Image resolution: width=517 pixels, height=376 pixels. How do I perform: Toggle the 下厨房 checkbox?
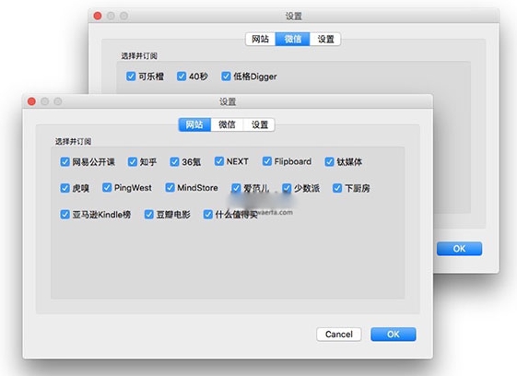[x=337, y=188]
